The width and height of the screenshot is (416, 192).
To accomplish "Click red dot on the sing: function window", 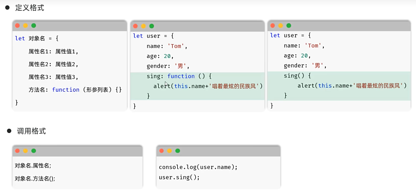I will [135, 26].
